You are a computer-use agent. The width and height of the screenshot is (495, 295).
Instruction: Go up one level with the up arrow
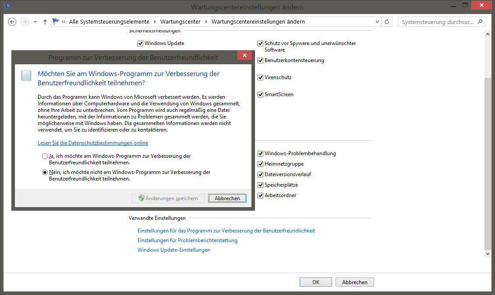pyautogui.click(x=45, y=22)
